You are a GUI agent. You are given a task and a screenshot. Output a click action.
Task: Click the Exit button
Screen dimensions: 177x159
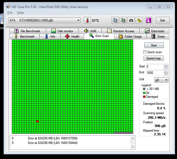click(162, 20)
